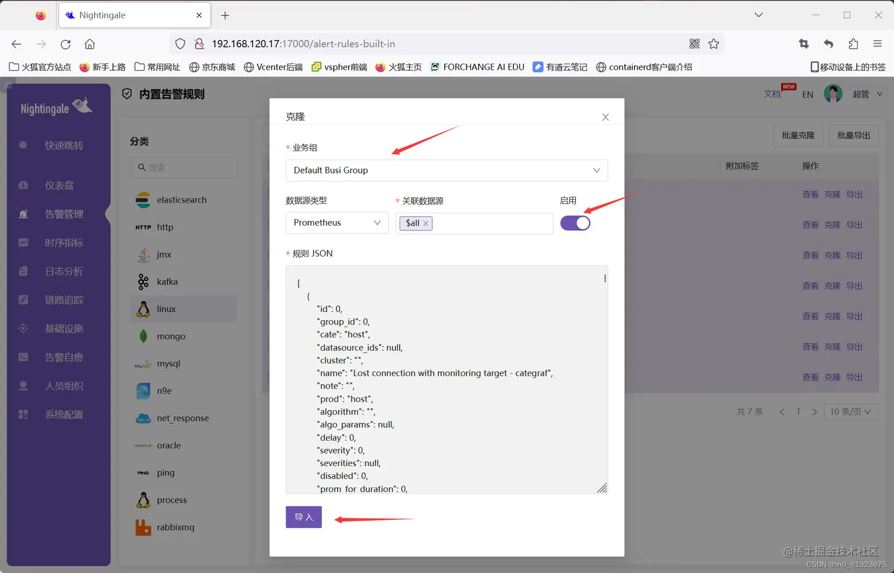Select the process category icon
This screenshot has width=894, height=573.
coord(143,500)
